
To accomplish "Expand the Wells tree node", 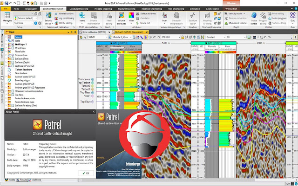I will pyautogui.click(x=6, y=41).
